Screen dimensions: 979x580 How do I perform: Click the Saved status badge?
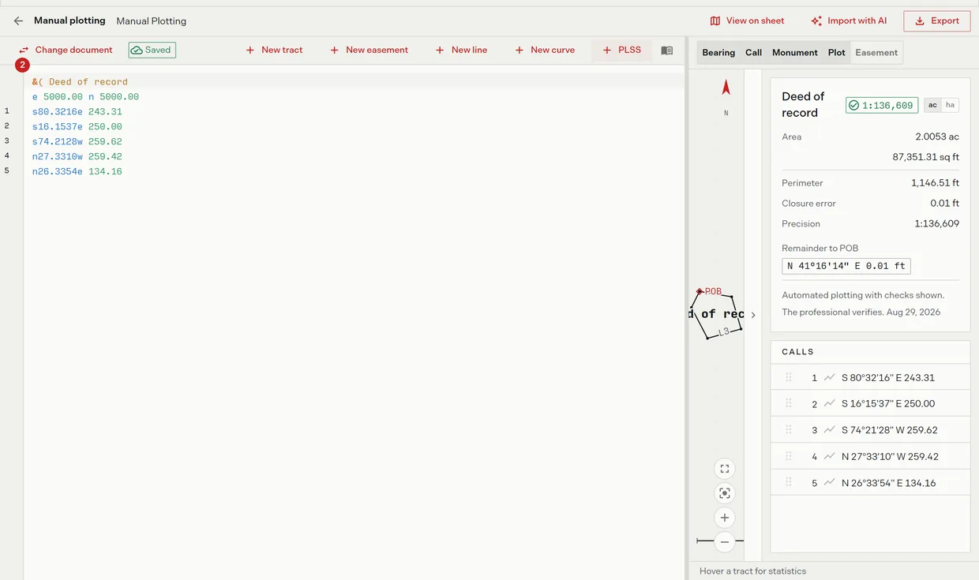[152, 50]
